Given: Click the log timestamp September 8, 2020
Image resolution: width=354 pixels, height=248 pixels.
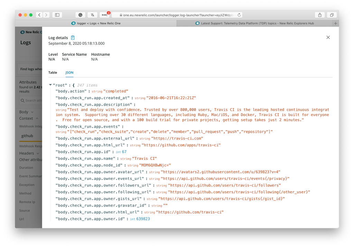Looking at the screenshot, I should pyautogui.click(x=76, y=43).
